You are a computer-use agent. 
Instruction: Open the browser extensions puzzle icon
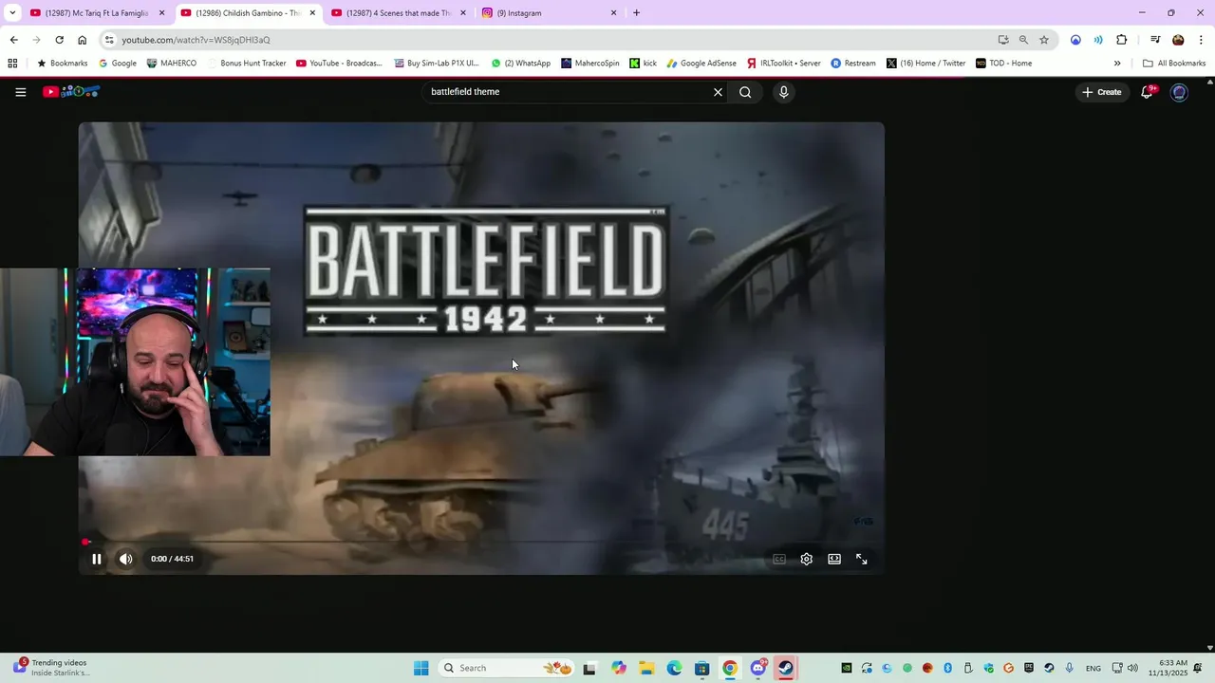point(1121,40)
